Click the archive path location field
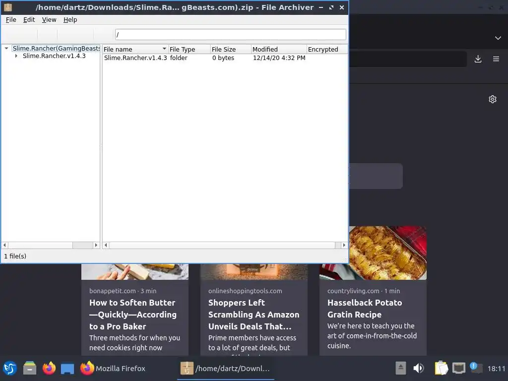 [230, 34]
